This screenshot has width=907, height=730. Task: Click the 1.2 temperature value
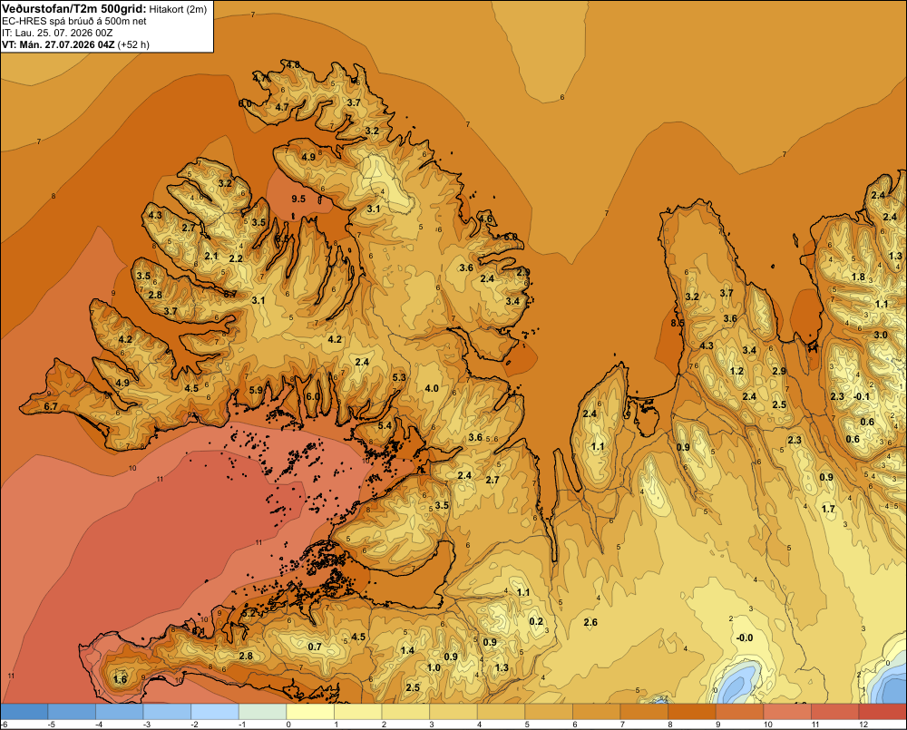click(736, 371)
